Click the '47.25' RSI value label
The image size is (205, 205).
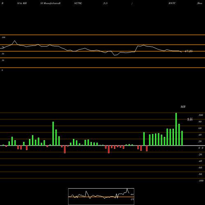(x=189, y=51)
